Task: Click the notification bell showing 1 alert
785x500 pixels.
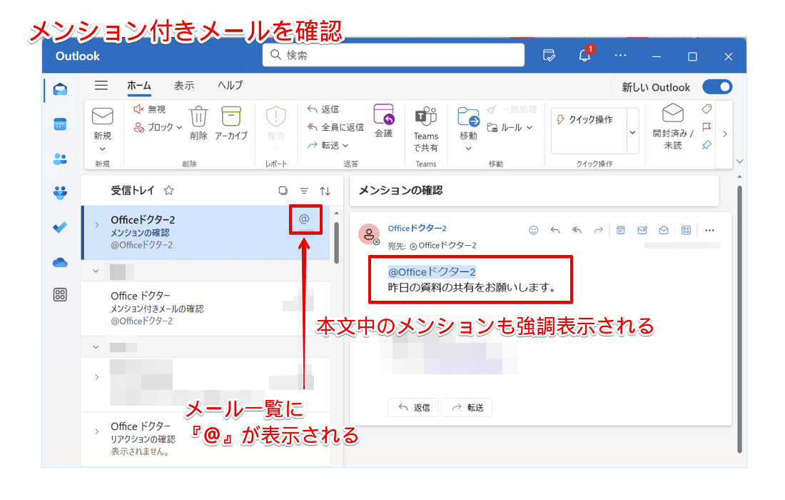Action: pyautogui.click(x=584, y=56)
